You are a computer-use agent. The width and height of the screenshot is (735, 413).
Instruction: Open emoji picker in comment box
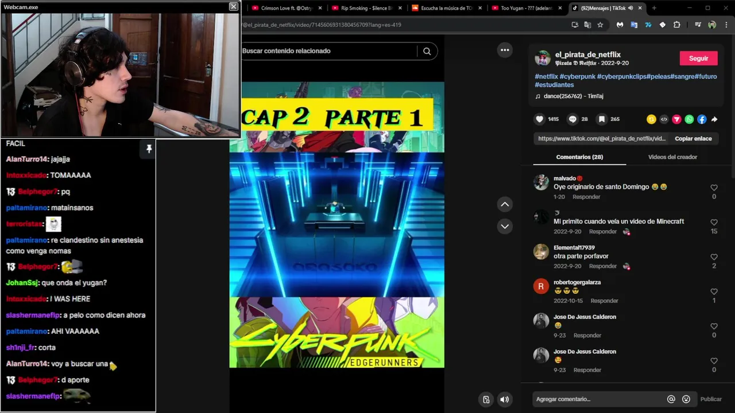[x=686, y=399]
